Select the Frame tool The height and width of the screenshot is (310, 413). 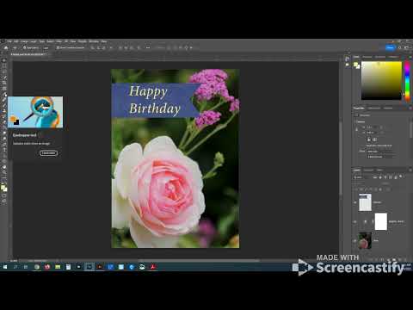click(4, 89)
